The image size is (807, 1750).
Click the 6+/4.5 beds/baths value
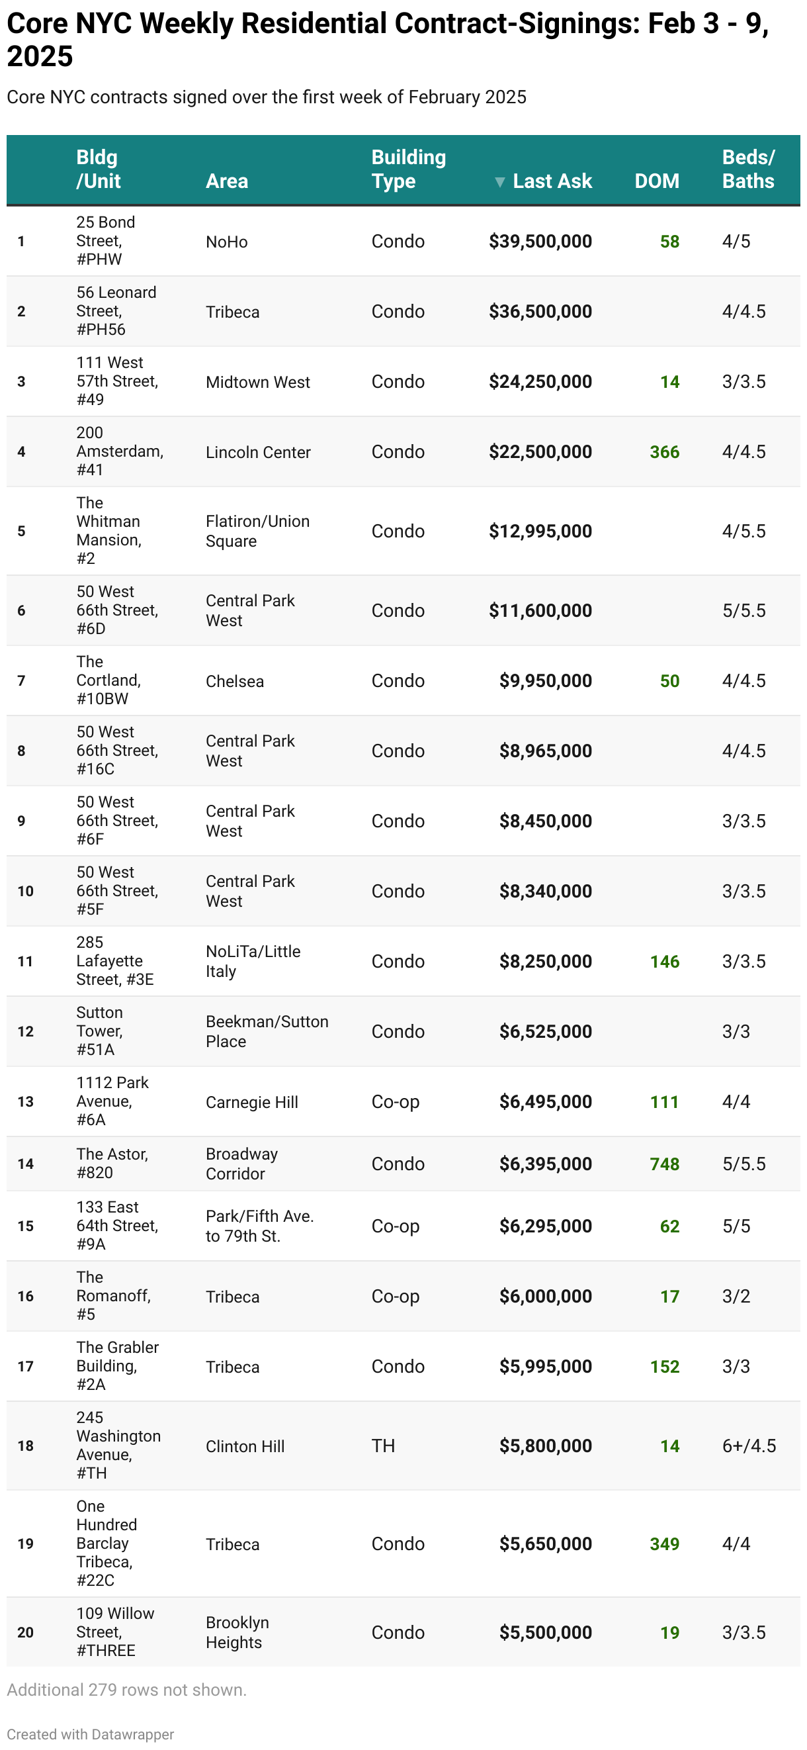(749, 1446)
